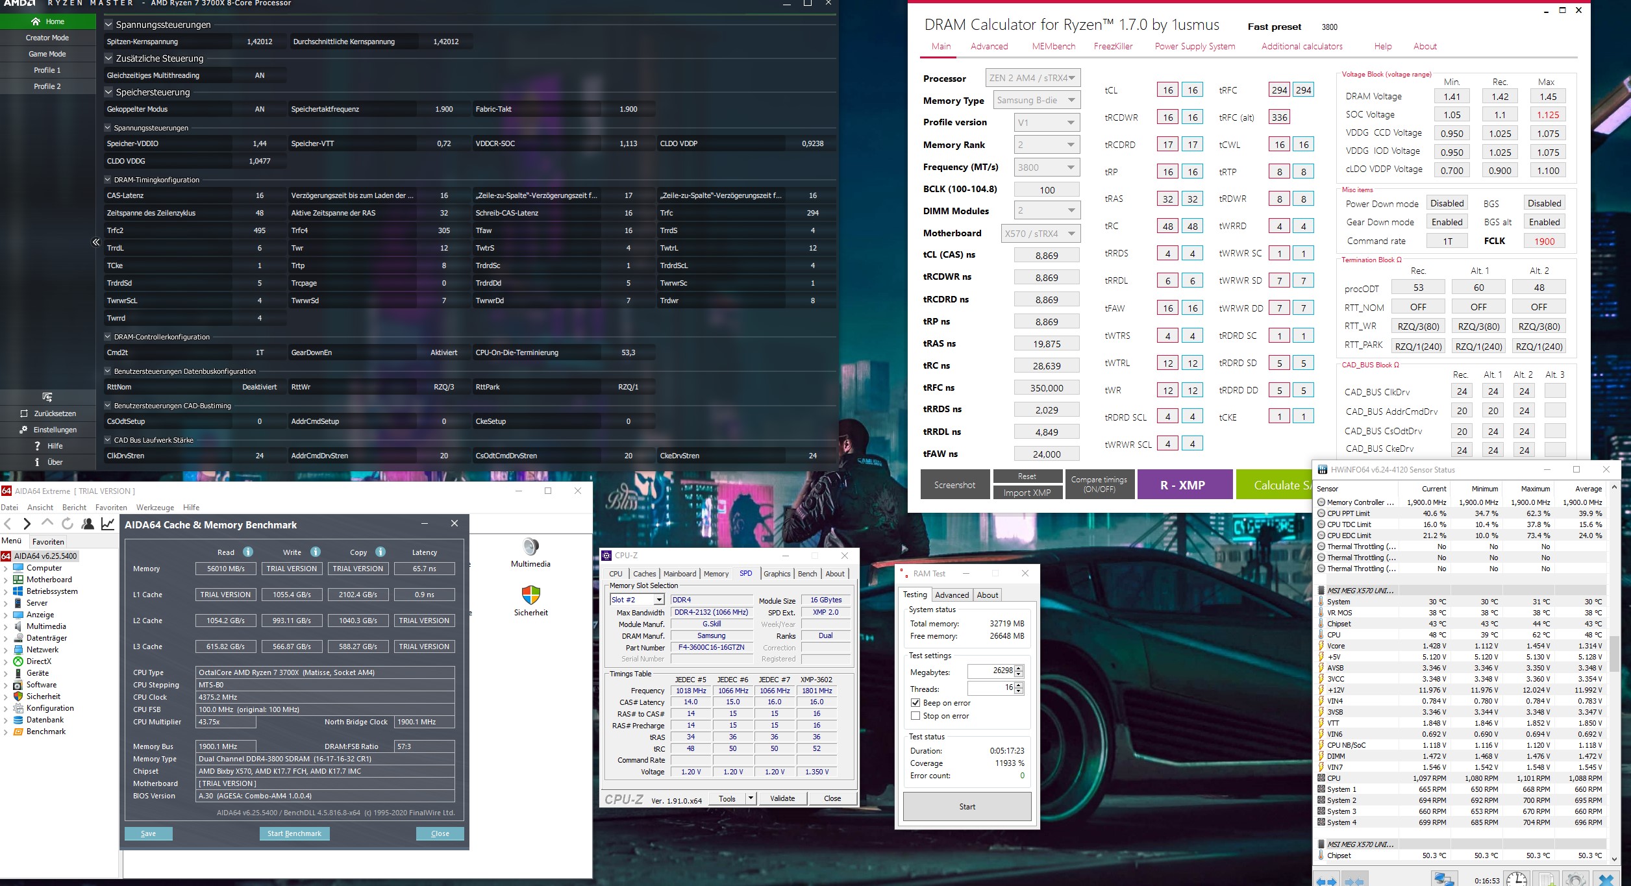Open the AIDA64 report graph icon

[x=108, y=523]
